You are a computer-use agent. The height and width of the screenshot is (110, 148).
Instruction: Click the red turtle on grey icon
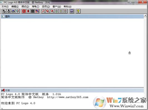coord(28,11)
